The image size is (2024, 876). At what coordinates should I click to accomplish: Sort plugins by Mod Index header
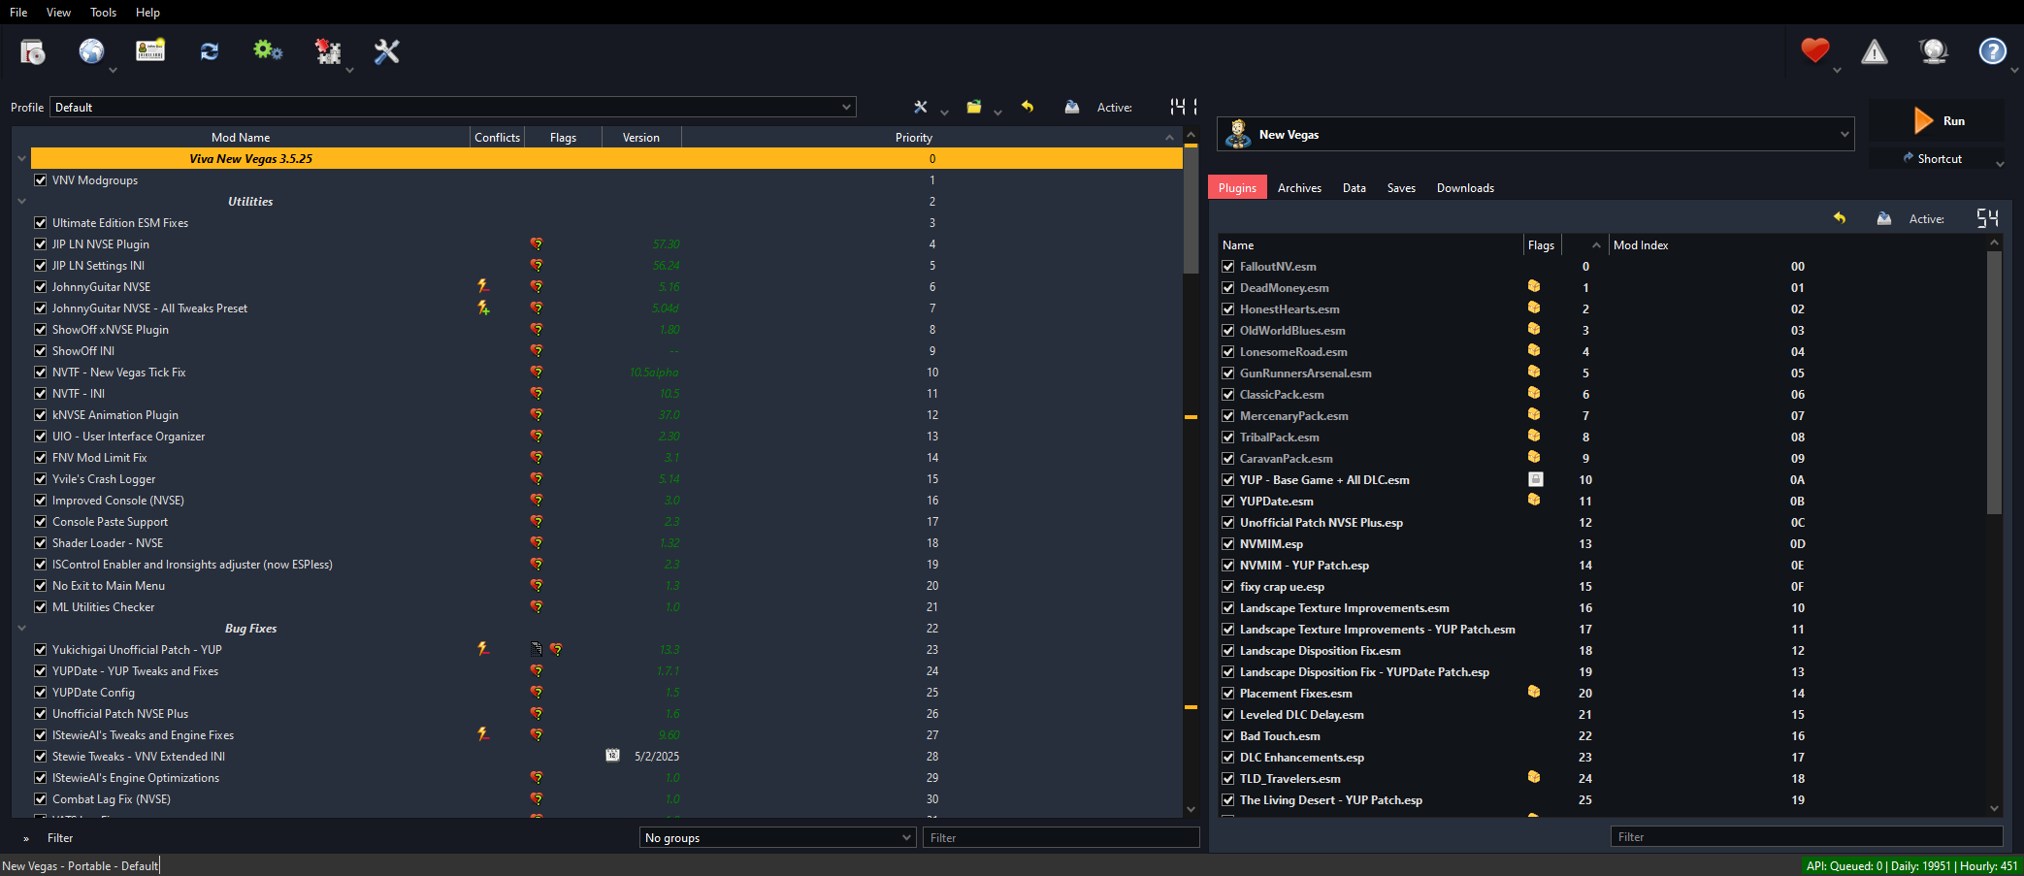click(x=1797, y=245)
